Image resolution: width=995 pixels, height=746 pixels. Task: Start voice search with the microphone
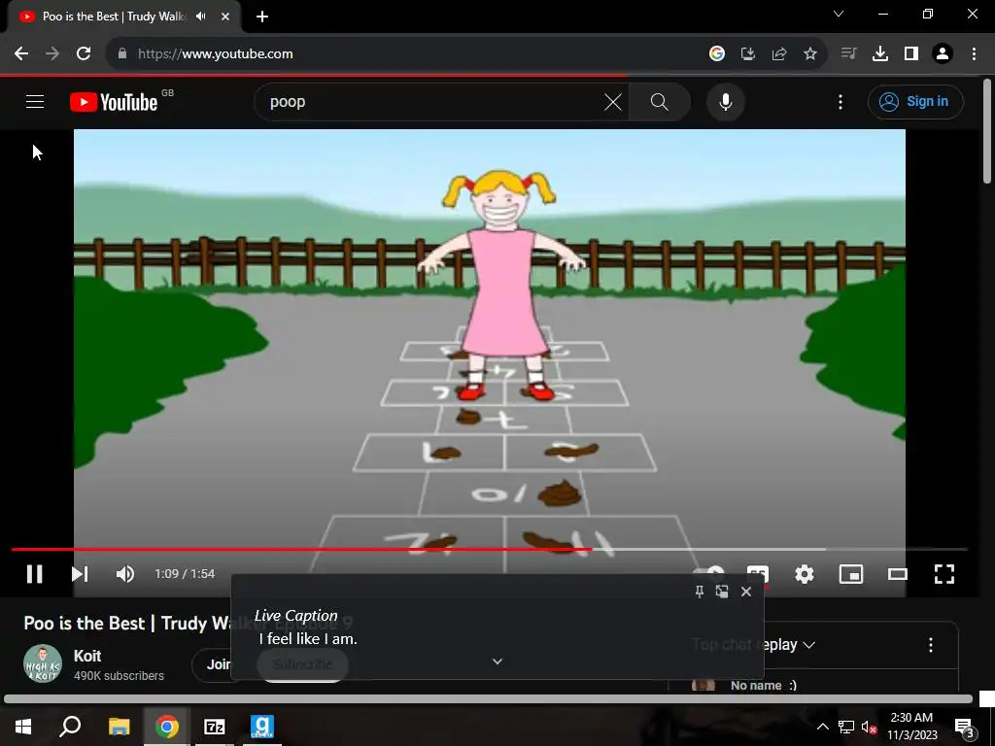click(725, 101)
